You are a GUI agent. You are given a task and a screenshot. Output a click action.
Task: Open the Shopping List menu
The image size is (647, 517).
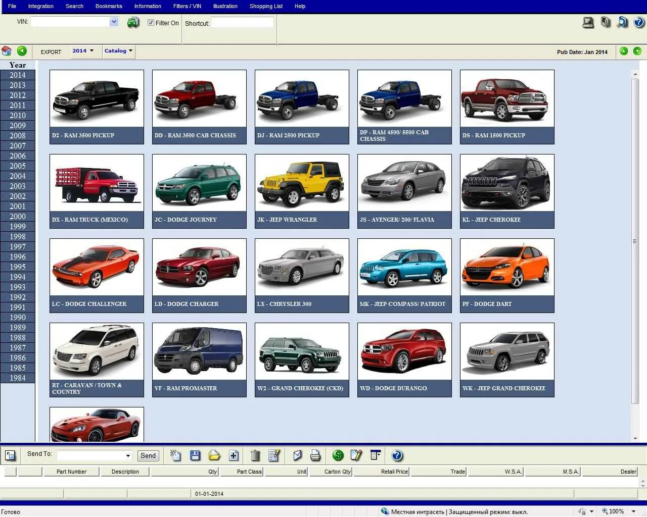266,6
